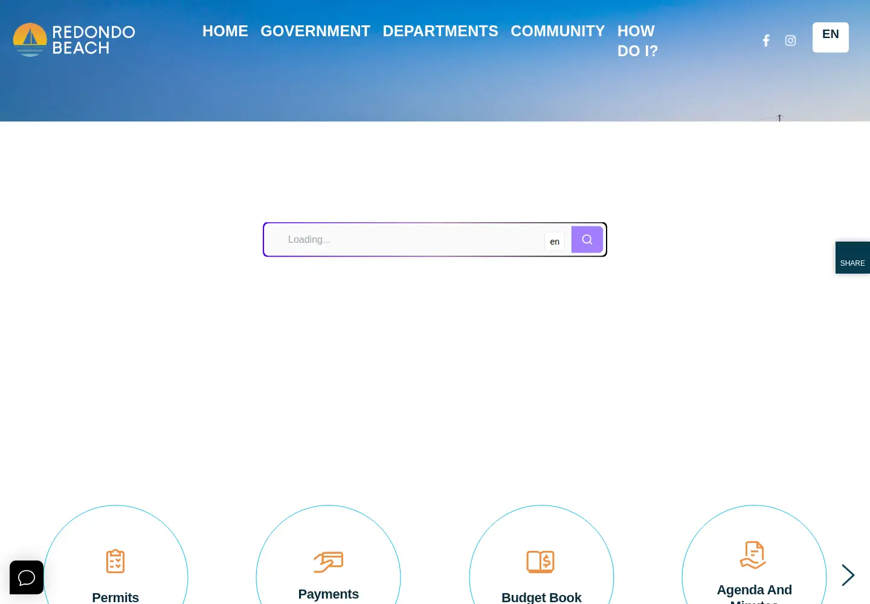Open the Instagram page icon
The image size is (870, 604).
point(790,40)
